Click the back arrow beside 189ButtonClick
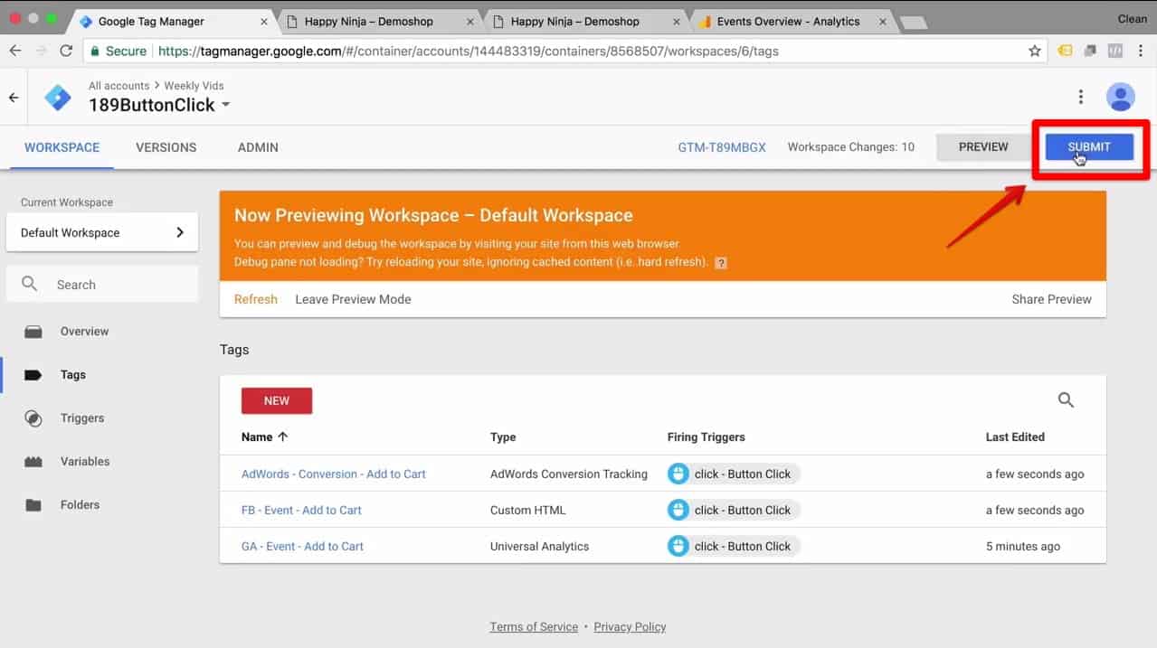This screenshot has height=648, width=1157. 14,97
